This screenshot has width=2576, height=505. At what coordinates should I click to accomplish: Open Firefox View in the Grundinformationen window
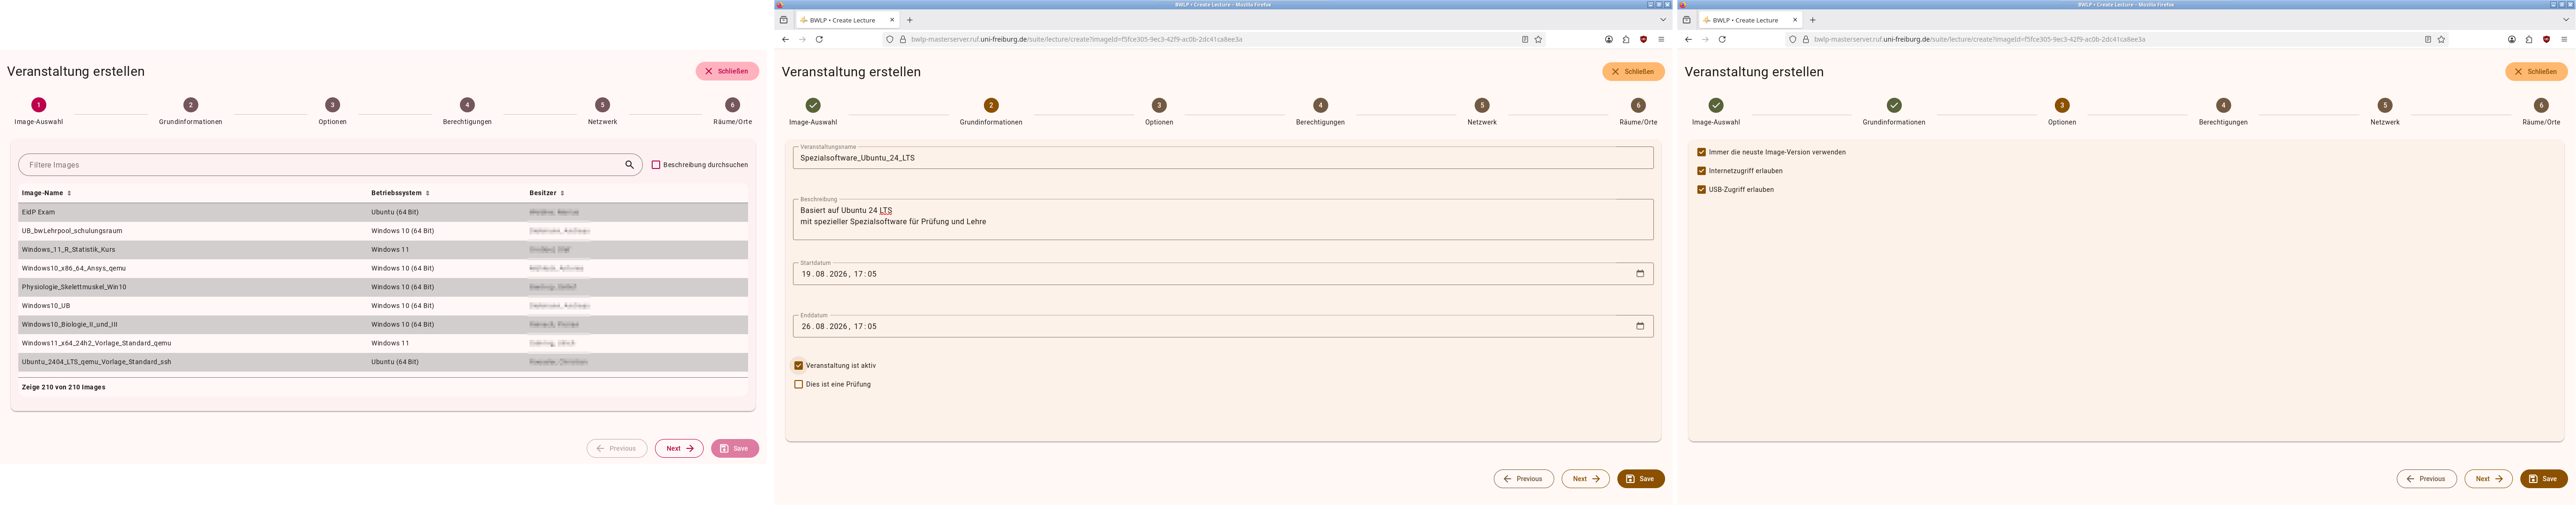(x=783, y=20)
